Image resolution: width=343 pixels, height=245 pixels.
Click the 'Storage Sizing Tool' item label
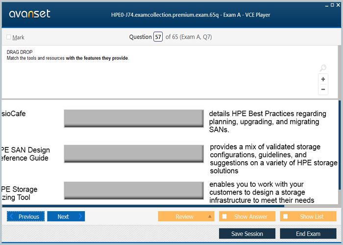19,194
